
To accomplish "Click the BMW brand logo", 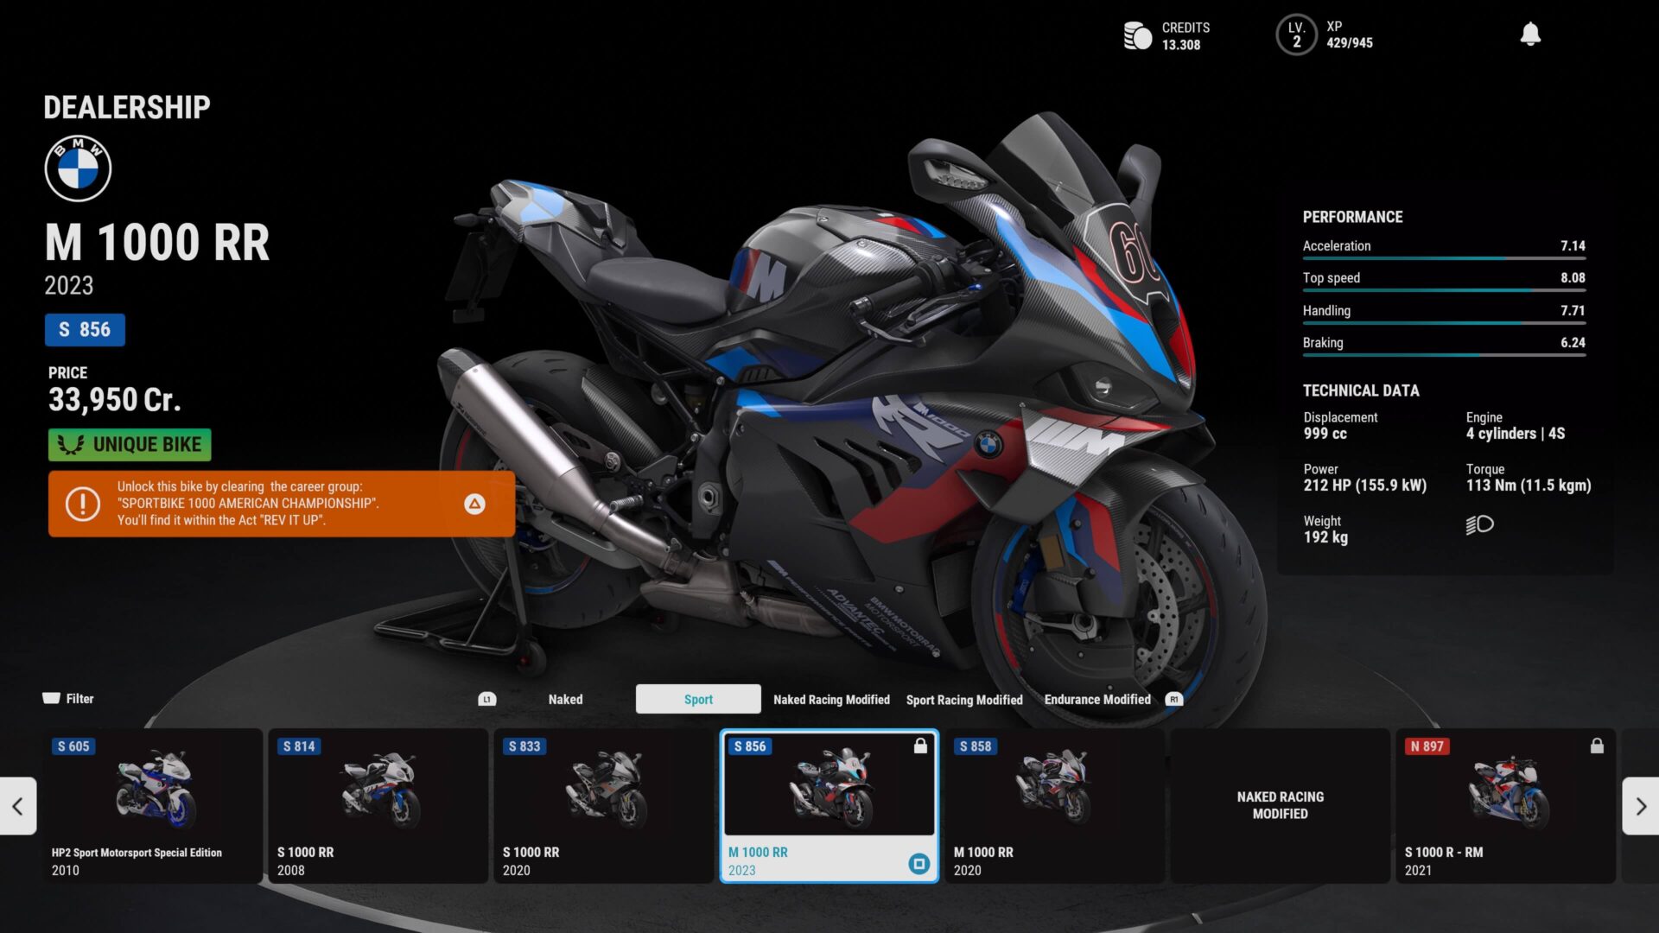I will [x=78, y=168].
